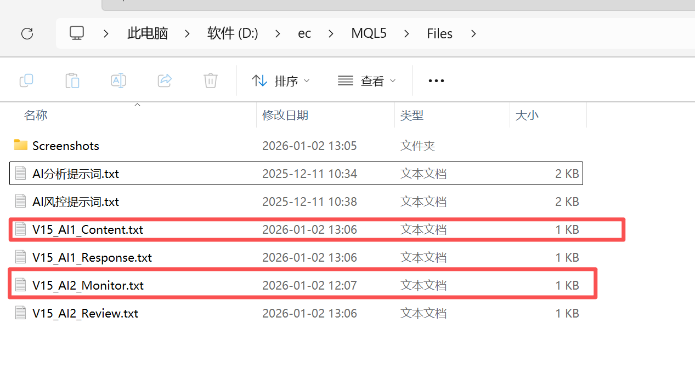Click the Share icon in the toolbar
The width and height of the screenshot is (695, 392).
tap(165, 80)
